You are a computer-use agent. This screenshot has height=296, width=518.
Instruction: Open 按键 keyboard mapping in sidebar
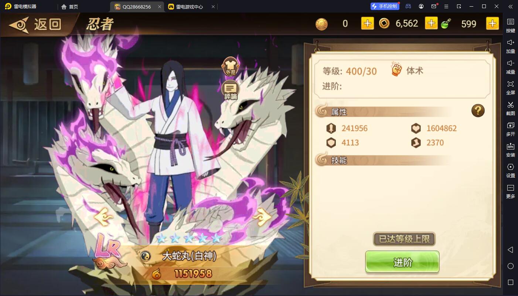(x=511, y=25)
